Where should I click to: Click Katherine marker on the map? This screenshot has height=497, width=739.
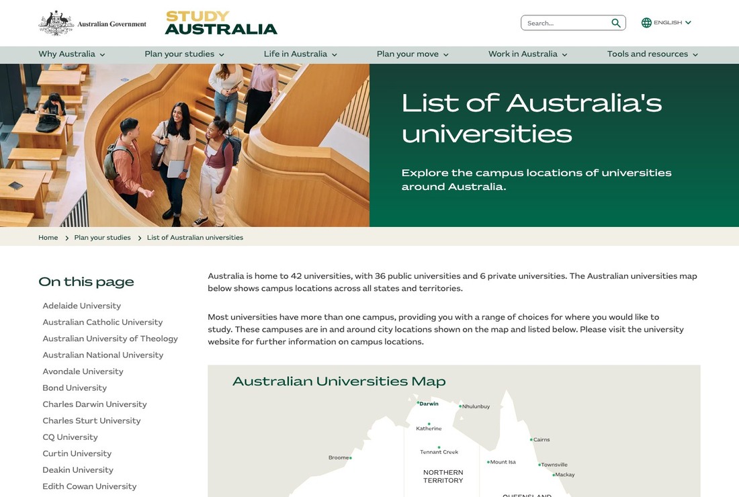pos(429,424)
